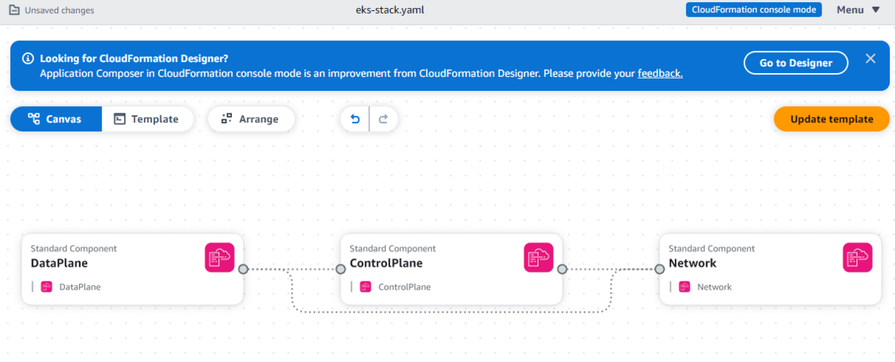Select the DataPlane component title

(x=59, y=263)
